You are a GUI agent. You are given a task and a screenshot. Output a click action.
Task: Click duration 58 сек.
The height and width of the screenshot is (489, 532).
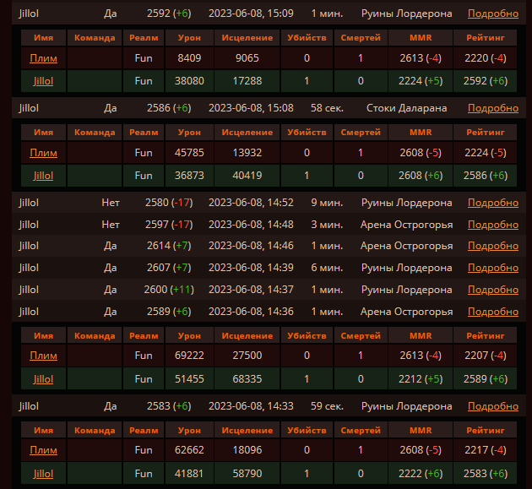[x=327, y=108]
